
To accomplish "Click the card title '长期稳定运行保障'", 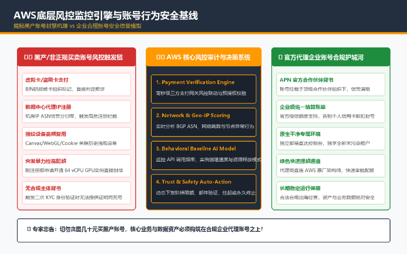I will 300,188.
